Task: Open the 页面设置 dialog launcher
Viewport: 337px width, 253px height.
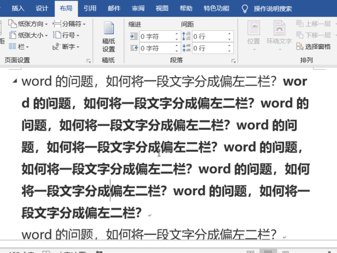Action: (x=89, y=61)
